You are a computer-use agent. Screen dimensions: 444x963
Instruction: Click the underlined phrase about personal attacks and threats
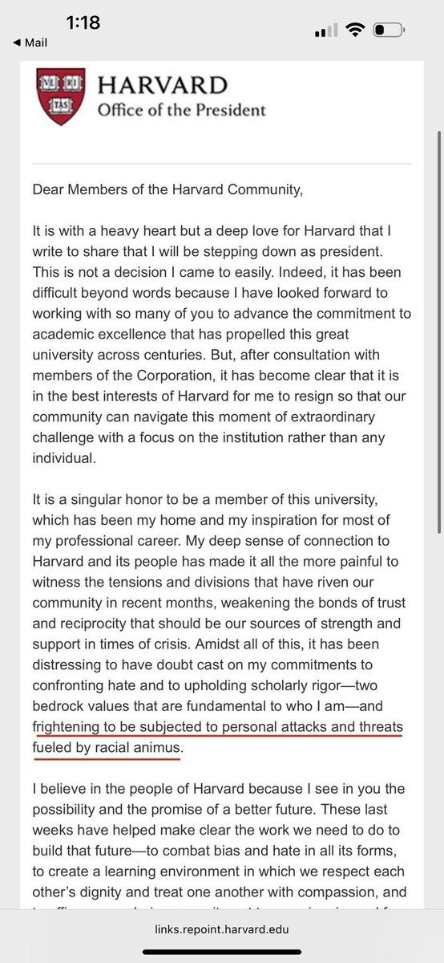pos(218,726)
